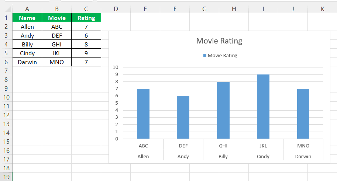This screenshot has height=181, width=337.
Task: Click the MNO category label on chart
Action: pyautogui.click(x=303, y=146)
